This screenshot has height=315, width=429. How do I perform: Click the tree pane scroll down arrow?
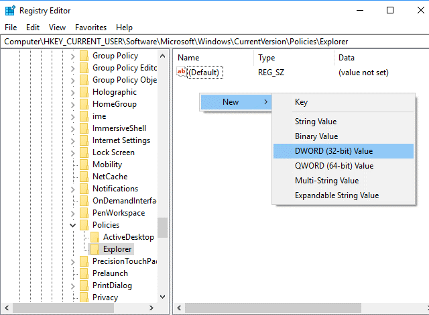(x=162, y=297)
